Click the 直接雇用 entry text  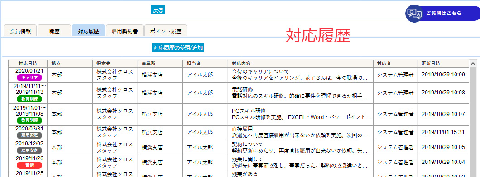242,130
